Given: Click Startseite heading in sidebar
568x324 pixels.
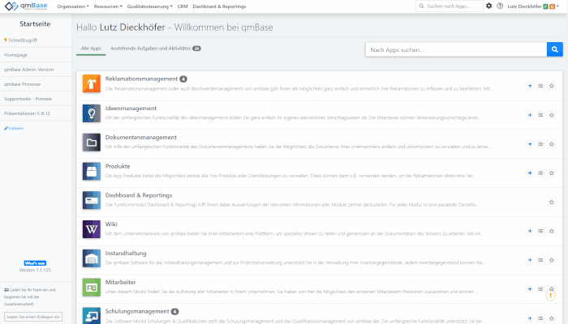Looking at the screenshot, I should click(35, 23).
